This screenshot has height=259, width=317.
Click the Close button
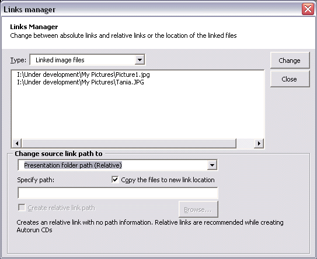[290, 79]
